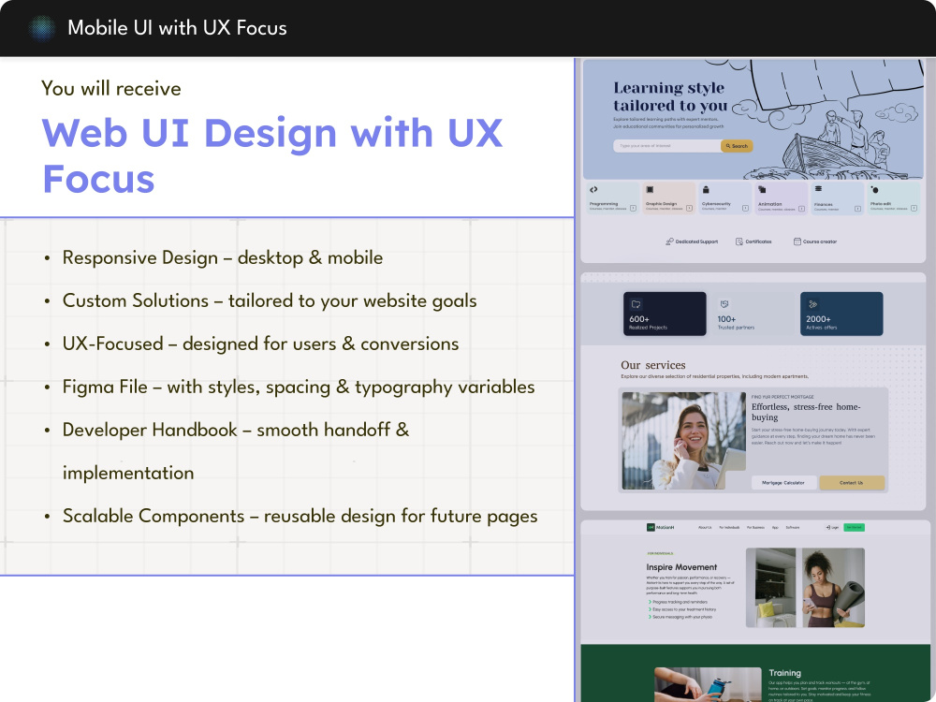
Task: Open the About Us menu item
Action: (705, 528)
